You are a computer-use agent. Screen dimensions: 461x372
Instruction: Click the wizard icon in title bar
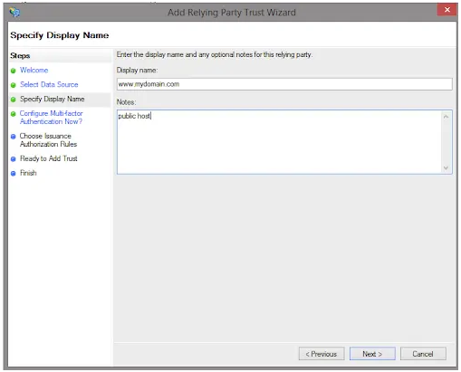pyautogui.click(x=14, y=13)
